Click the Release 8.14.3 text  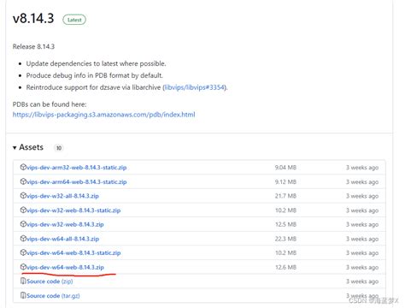click(33, 46)
